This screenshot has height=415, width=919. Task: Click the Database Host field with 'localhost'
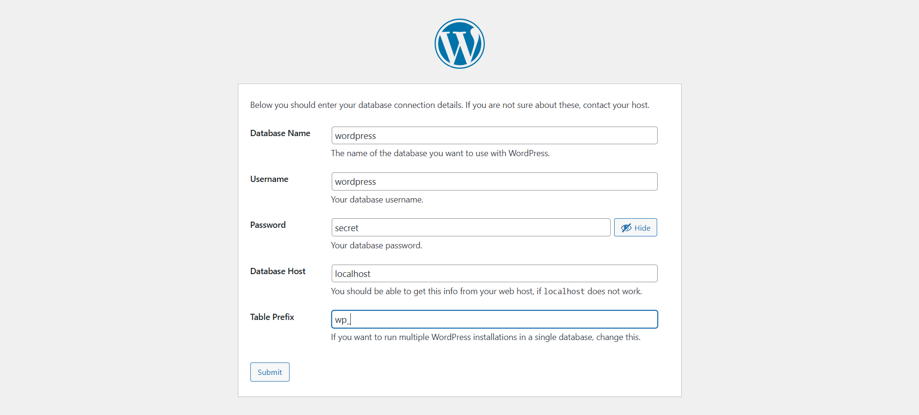point(494,274)
